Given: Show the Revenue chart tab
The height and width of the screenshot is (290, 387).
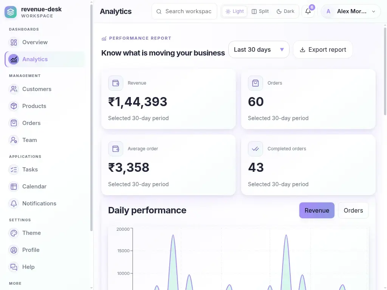Looking at the screenshot, I should click(317, 210).
